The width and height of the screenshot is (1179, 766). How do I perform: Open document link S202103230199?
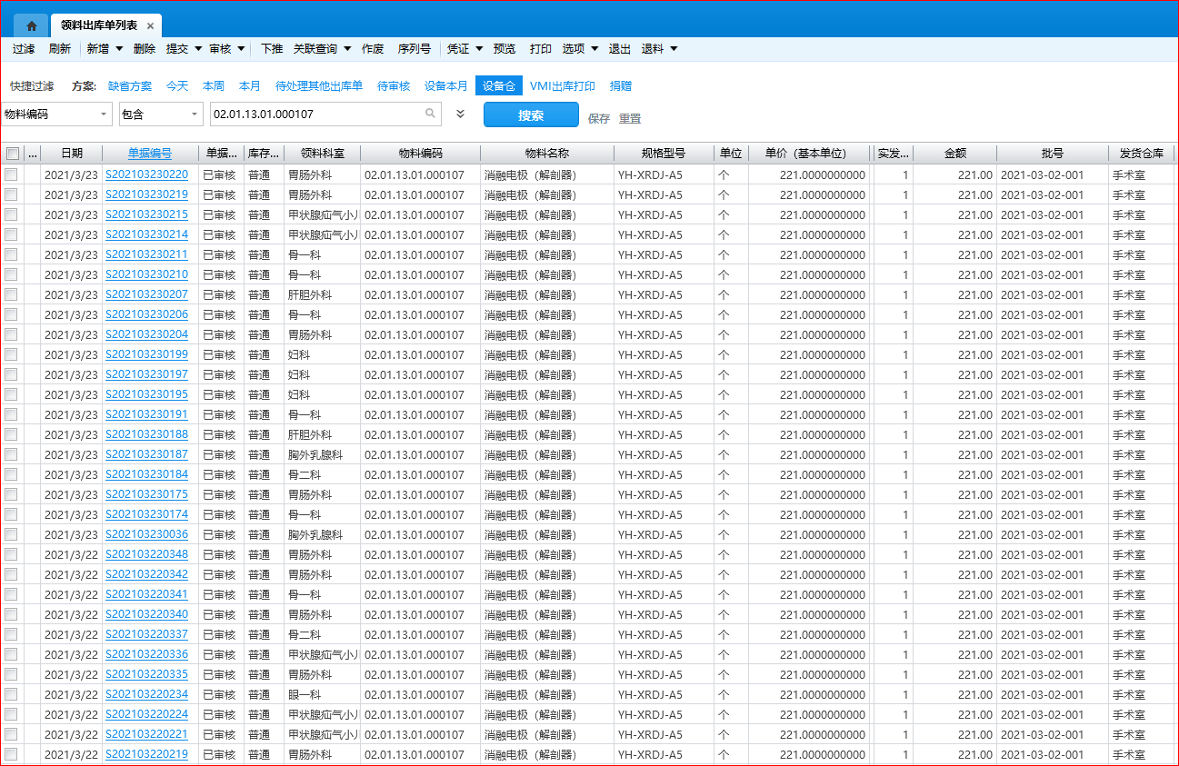[146, 354]
